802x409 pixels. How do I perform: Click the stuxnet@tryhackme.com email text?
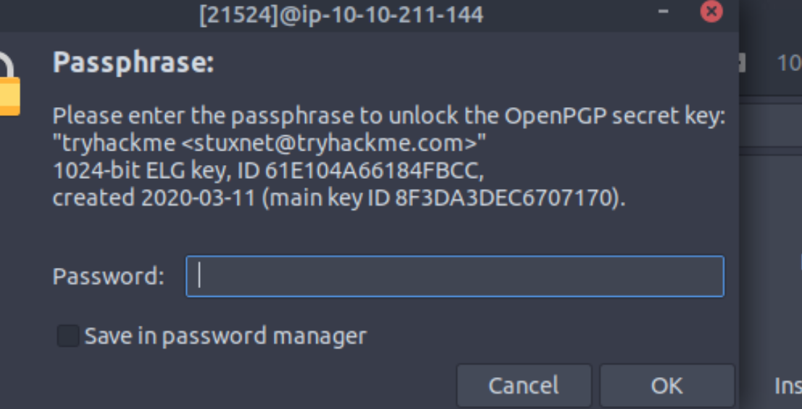[x=328, y=144]
